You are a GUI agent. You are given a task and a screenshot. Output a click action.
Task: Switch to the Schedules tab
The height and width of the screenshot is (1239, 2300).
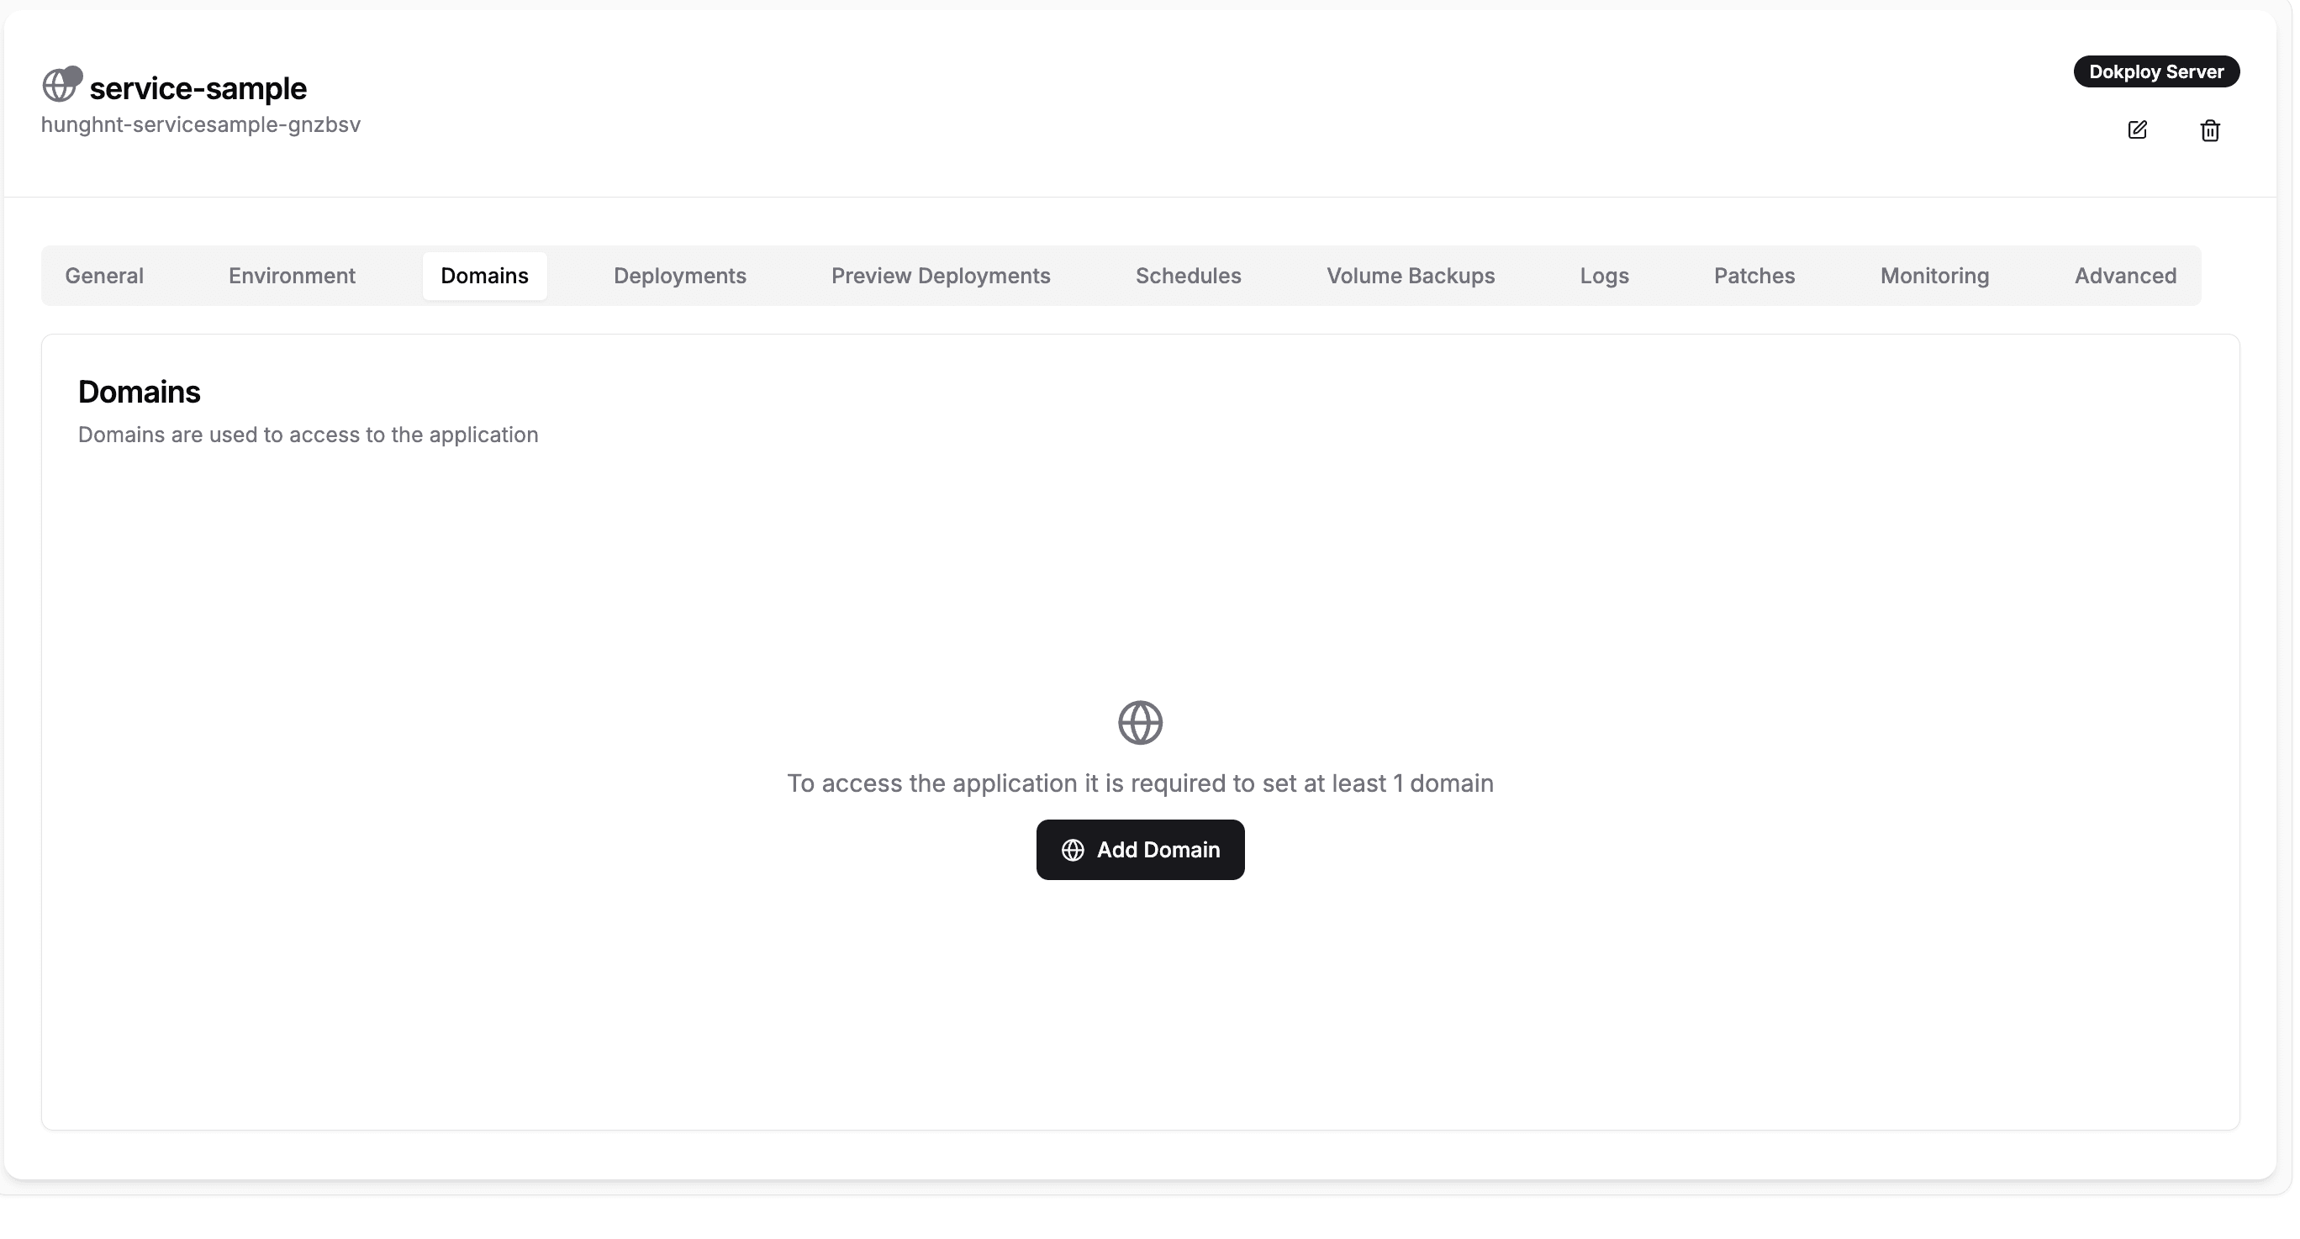1189,276
